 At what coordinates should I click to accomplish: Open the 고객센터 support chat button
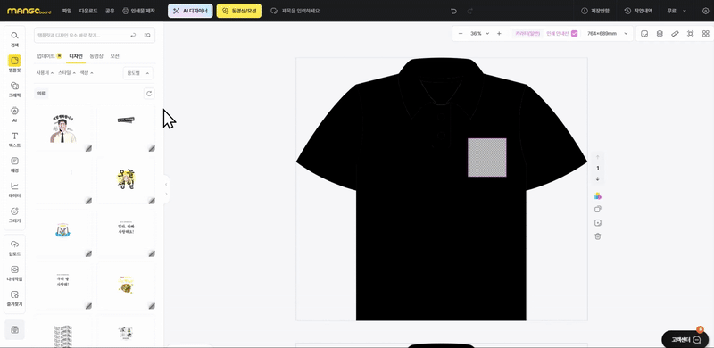[x=685, y=340]
